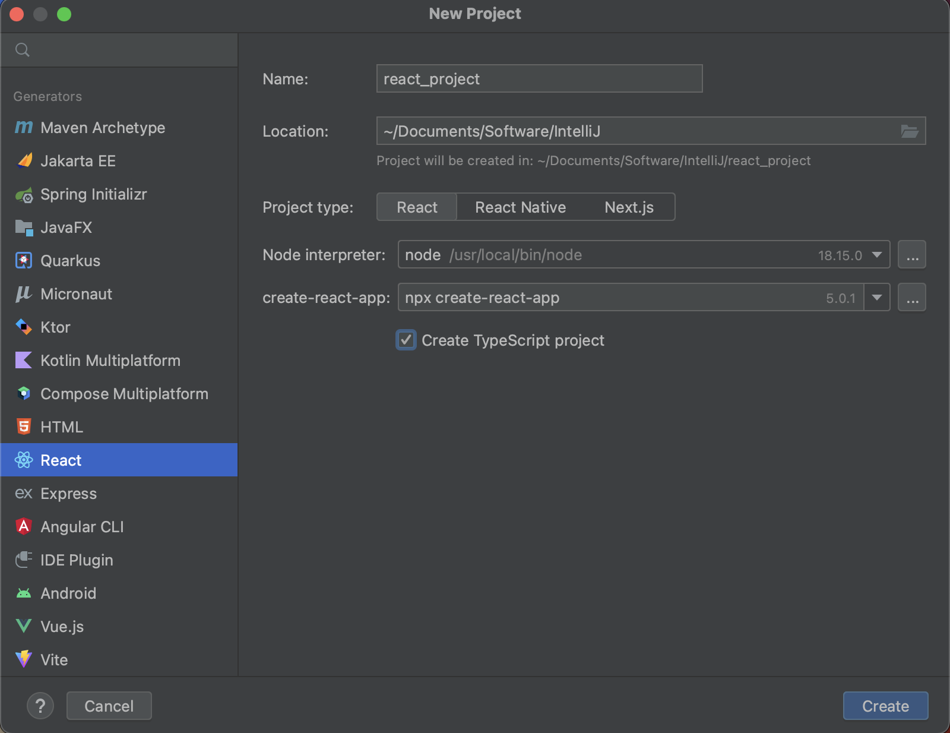Select the Angular CLI generator label
Viewport: 950px width, 733px height.
(x=82, y=527)
